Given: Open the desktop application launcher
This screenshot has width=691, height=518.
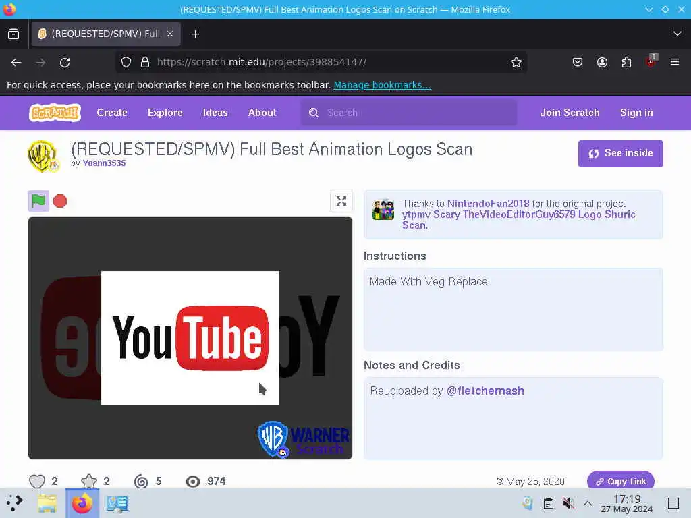Looking at the screenshot, I should 15,503.
